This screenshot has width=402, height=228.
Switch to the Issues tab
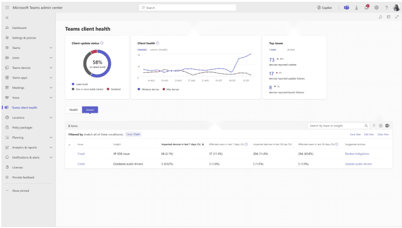click(90, 110)
